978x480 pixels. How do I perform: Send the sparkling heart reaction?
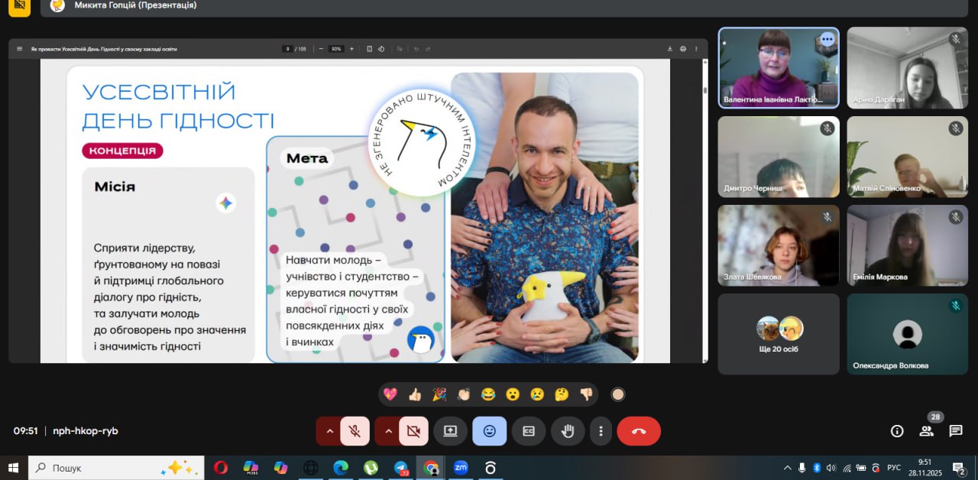pos(390,394)
